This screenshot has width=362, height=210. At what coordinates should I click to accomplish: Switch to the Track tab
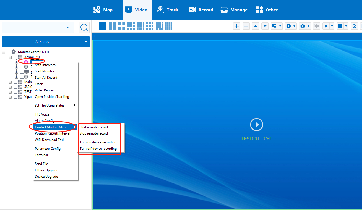tap(168, 10)
